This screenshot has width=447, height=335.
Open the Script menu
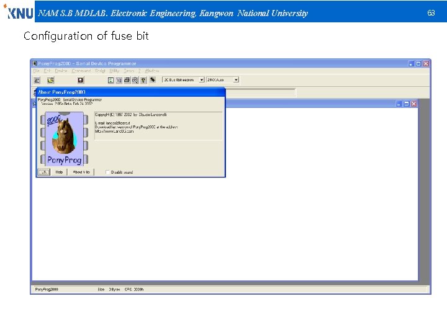coord(100,71)
